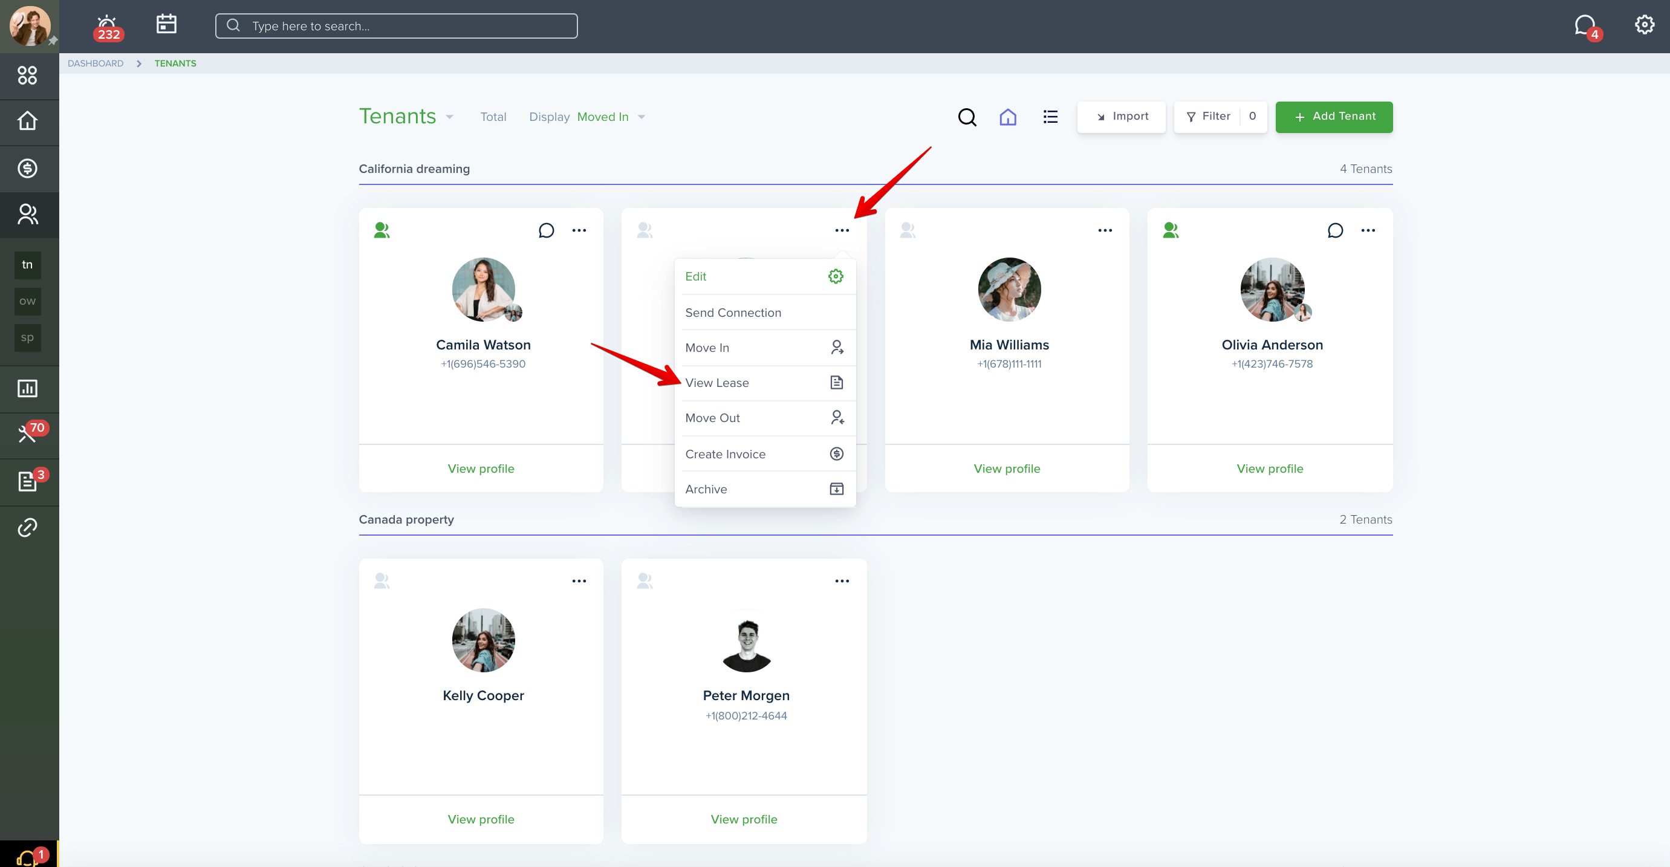
Task: Open the link icon in sidebar
Action: [x=27, y=528]
